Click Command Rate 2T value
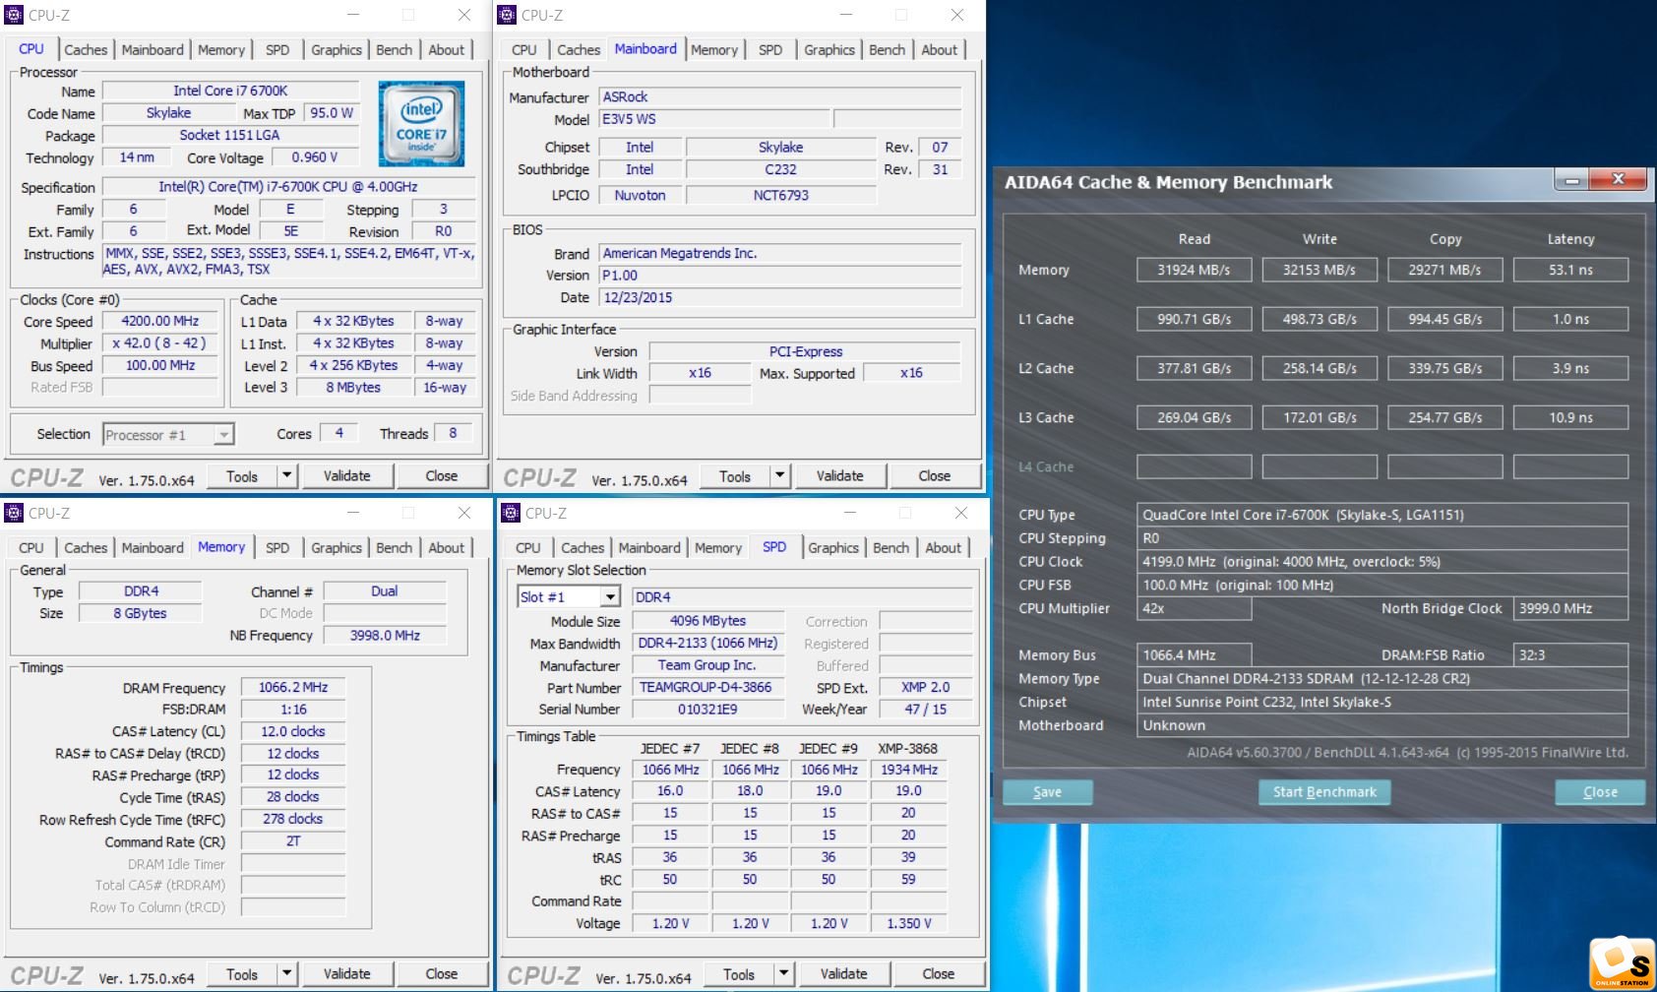The width and height of the screenshot is (1657, 992). point(293,841)
